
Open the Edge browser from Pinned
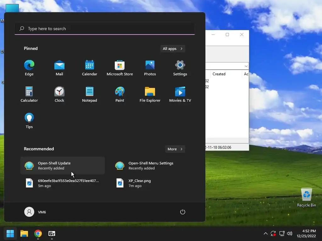click(x=29, y=68)
